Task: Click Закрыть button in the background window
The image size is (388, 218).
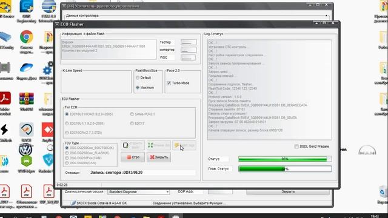Action: click(288, 191)
